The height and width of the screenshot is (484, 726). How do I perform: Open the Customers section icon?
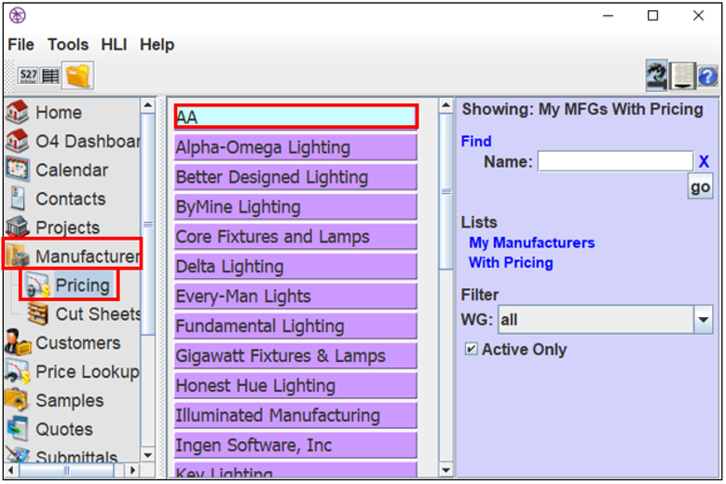(x=18, y=343)
